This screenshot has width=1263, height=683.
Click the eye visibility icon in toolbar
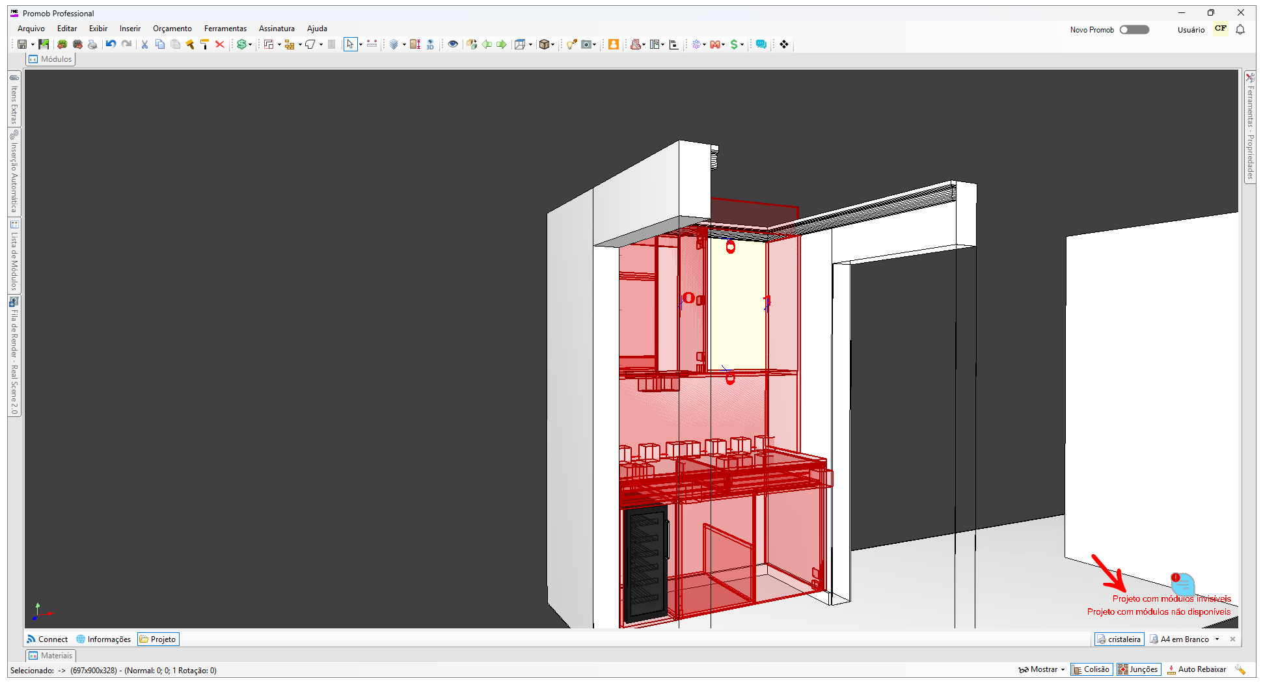click(x=453, y=44)
